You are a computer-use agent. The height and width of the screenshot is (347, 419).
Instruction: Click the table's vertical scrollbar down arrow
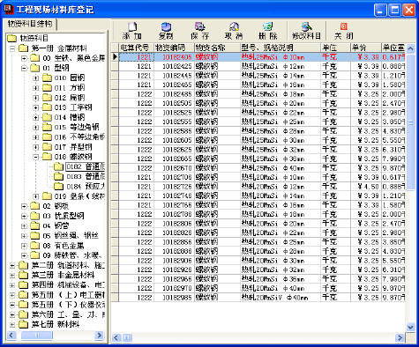pos(410,327)
